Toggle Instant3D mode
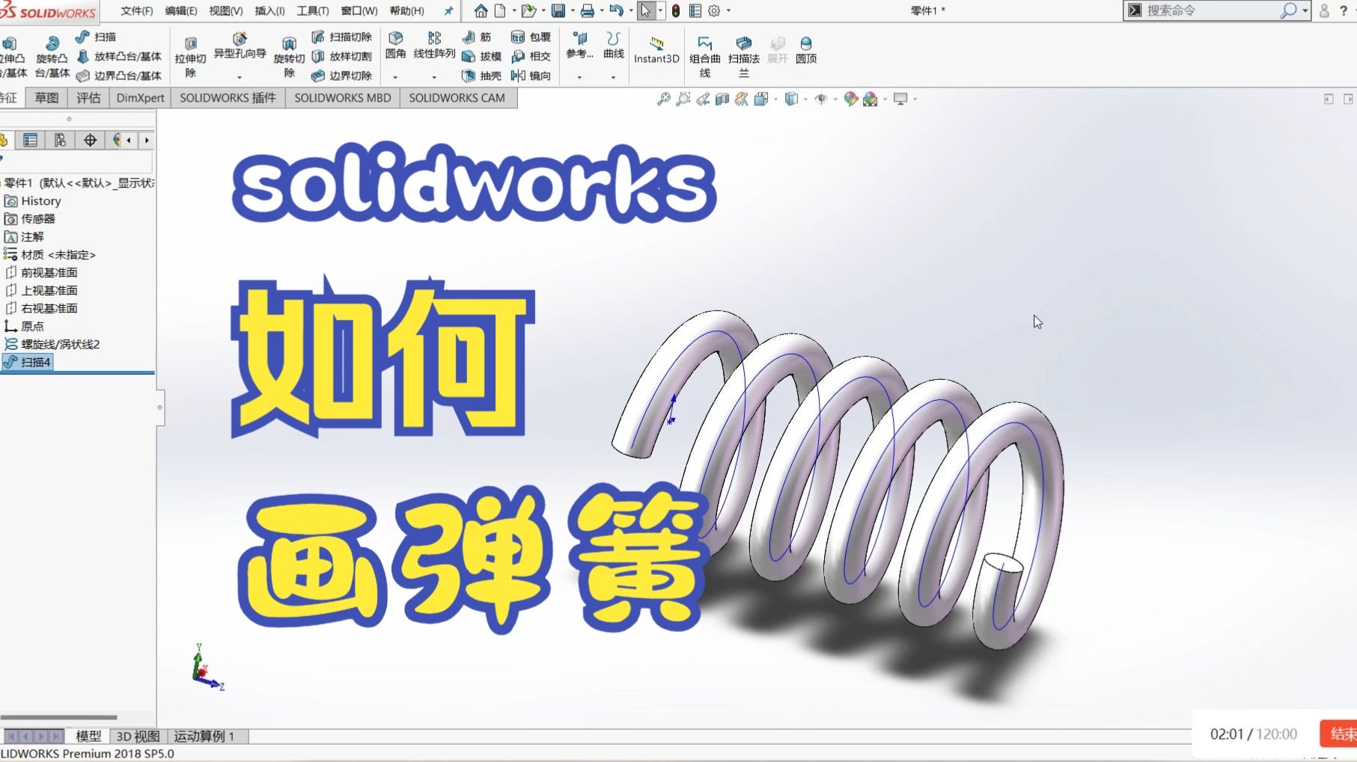 pos(656,50)
